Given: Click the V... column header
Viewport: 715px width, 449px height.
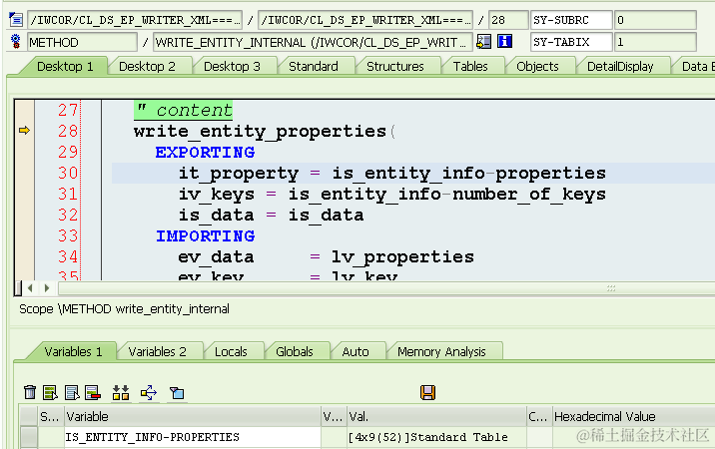Looking at the screenshot, I should pyautogui.click(x=334, y=416).
